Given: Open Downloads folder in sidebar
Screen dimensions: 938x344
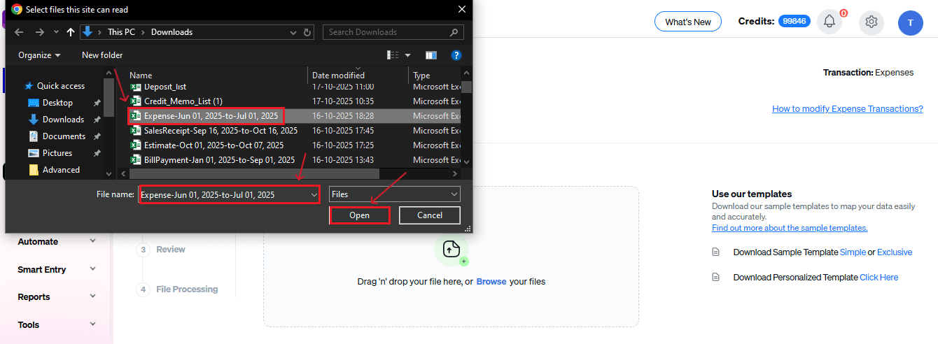Looking at the screenshot, I should (x=56, y=120).
